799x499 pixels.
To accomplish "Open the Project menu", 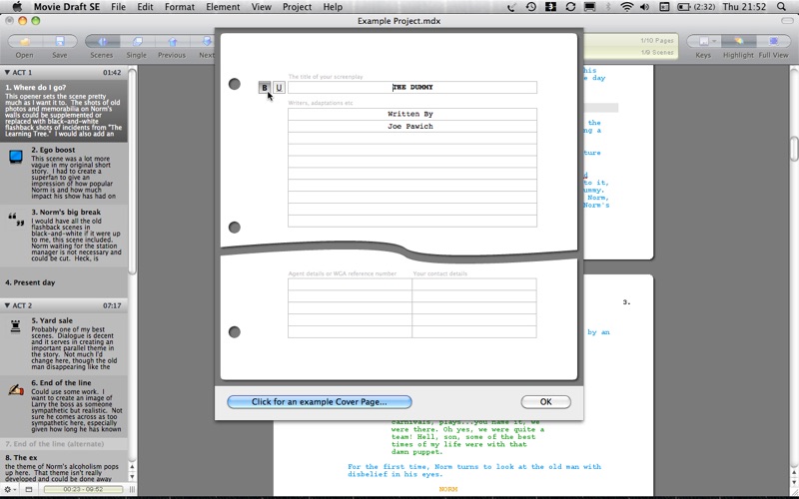I will click(x=297, y=7).
